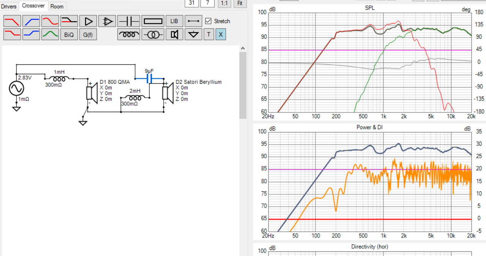Click the D1 800 QMA label text

[115, 82]
